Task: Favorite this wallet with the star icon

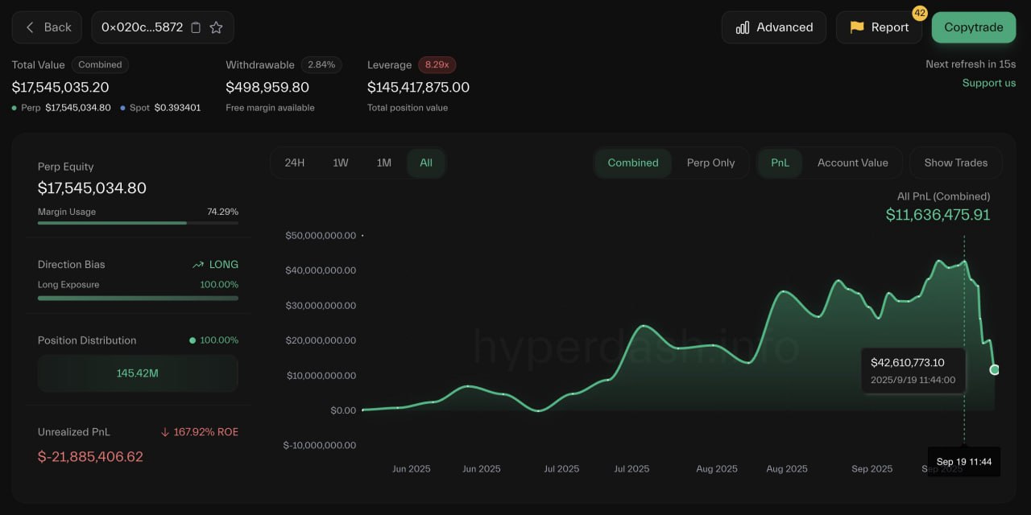Action: coord(216,27)
